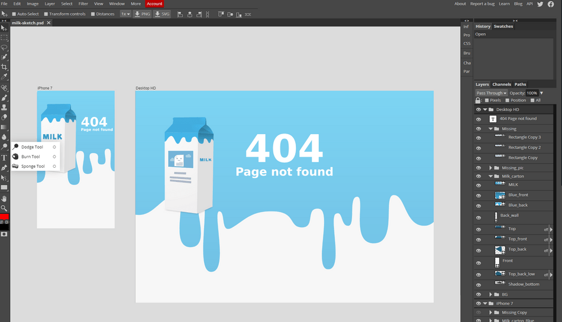This screenshot has height=322, width=562.
Task: Open the Filter menu
Action: (x=83, y=4)
